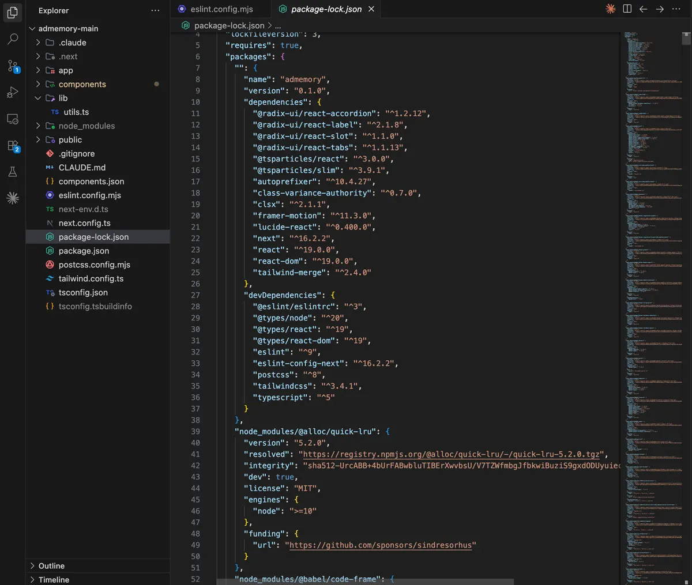Open the github.com/sponsors/sindresorhus link

coord(381,545)
